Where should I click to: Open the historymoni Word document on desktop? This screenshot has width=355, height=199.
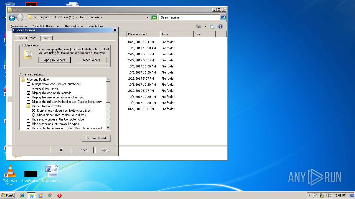coord(52,174)
